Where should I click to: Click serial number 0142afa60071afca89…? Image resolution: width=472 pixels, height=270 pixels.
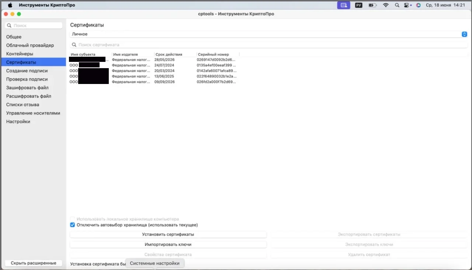216,71
